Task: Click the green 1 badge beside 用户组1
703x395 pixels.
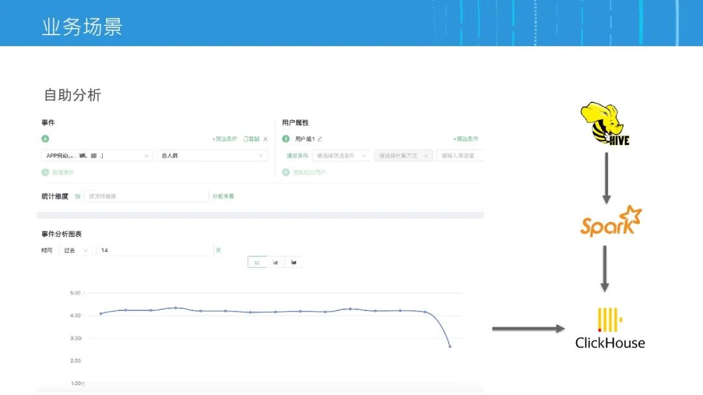Action: [x=286, y=139]
